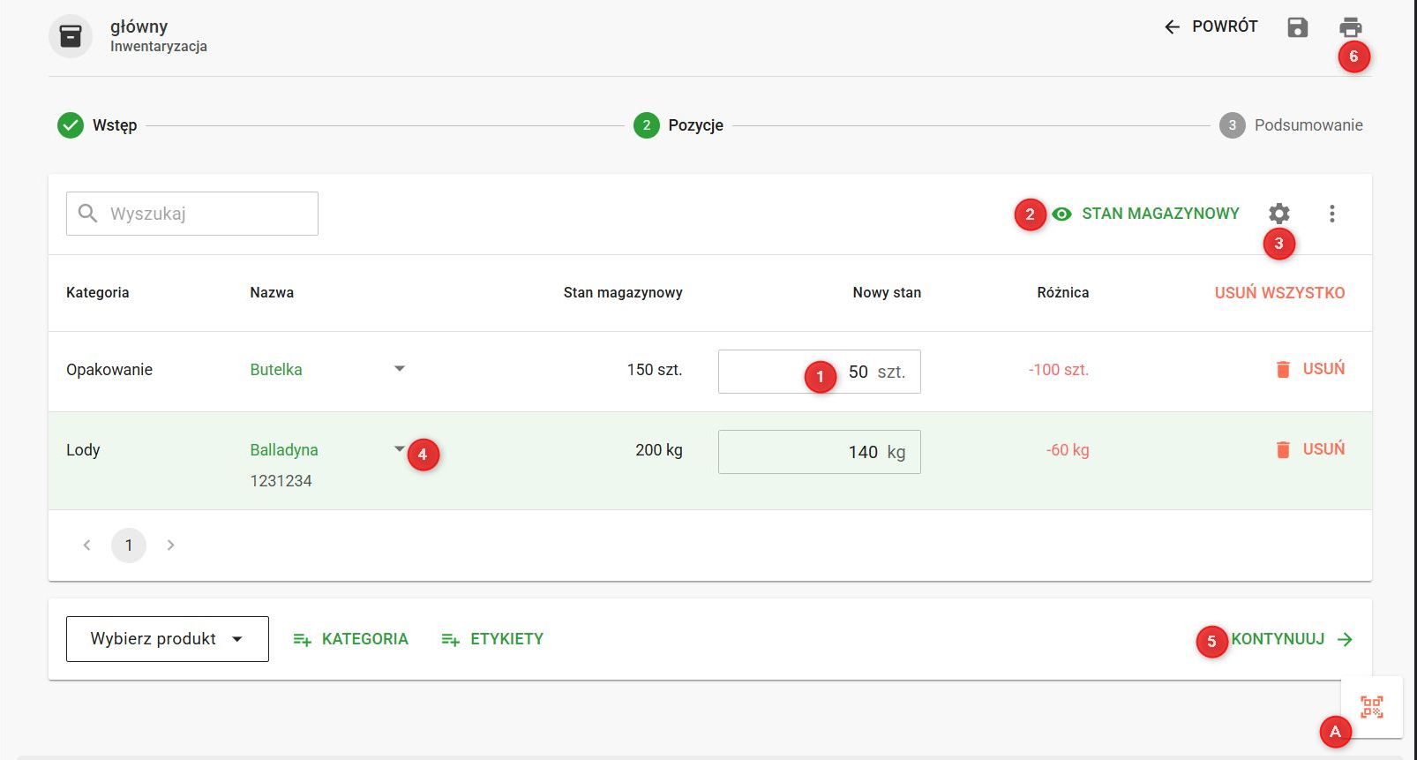Click the archive box icon beside główny
Image resolution: width=1417 pixels, height=760 pixels.
[x=71, y=36]
